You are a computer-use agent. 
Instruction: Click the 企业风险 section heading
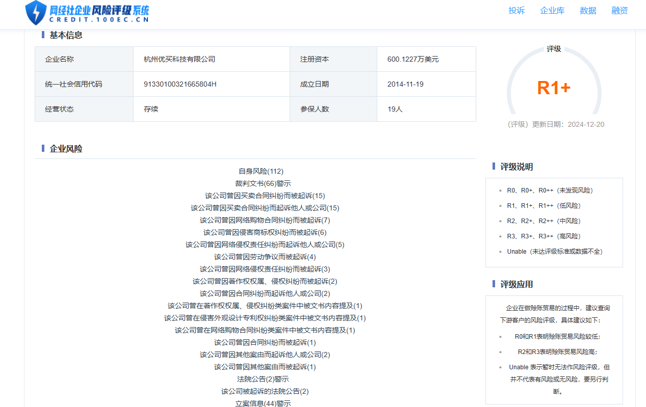coord(66,149)
